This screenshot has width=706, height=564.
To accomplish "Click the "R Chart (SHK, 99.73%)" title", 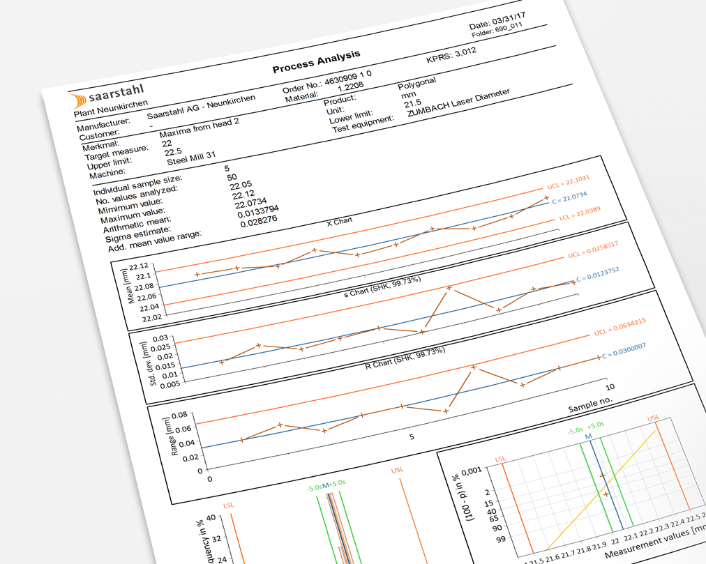I will (405, 358).
